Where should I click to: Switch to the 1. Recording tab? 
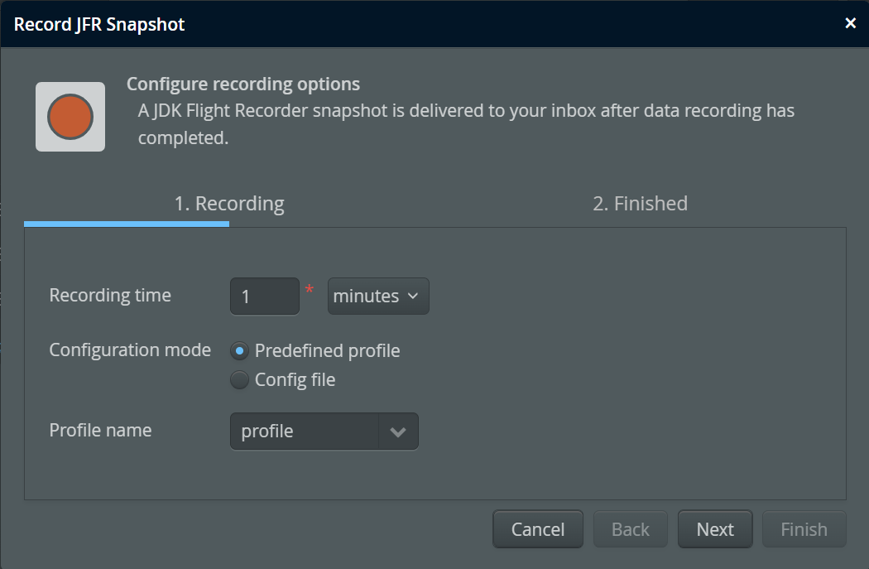click(x=228, y=204)
